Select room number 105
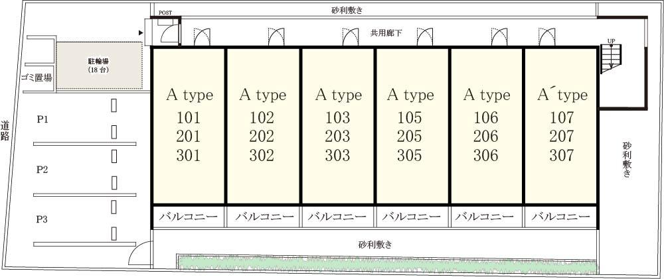The height and width of the screenshot is (279, 664). point(410,117)
